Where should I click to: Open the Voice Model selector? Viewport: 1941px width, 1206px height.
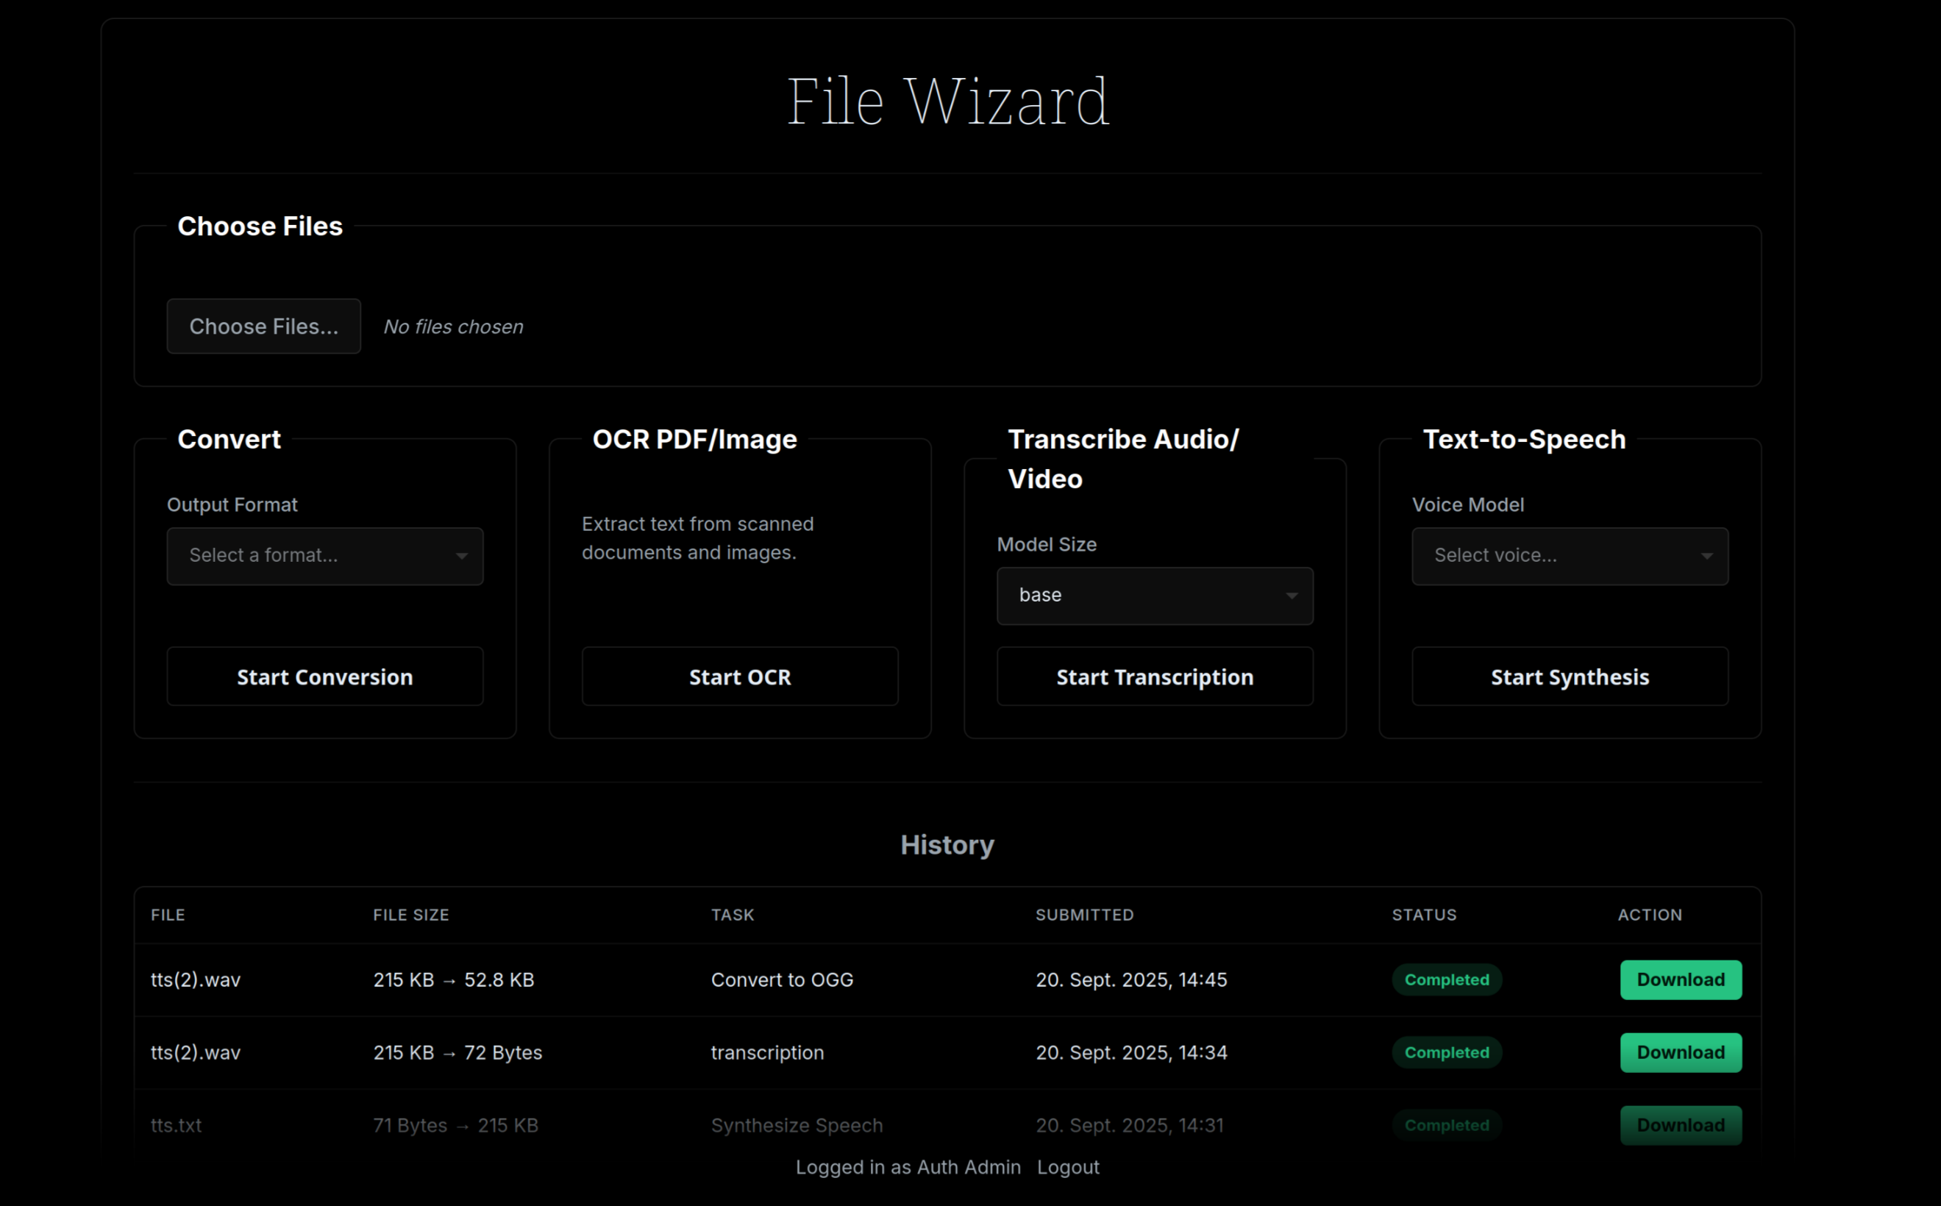pos(1568,556)
